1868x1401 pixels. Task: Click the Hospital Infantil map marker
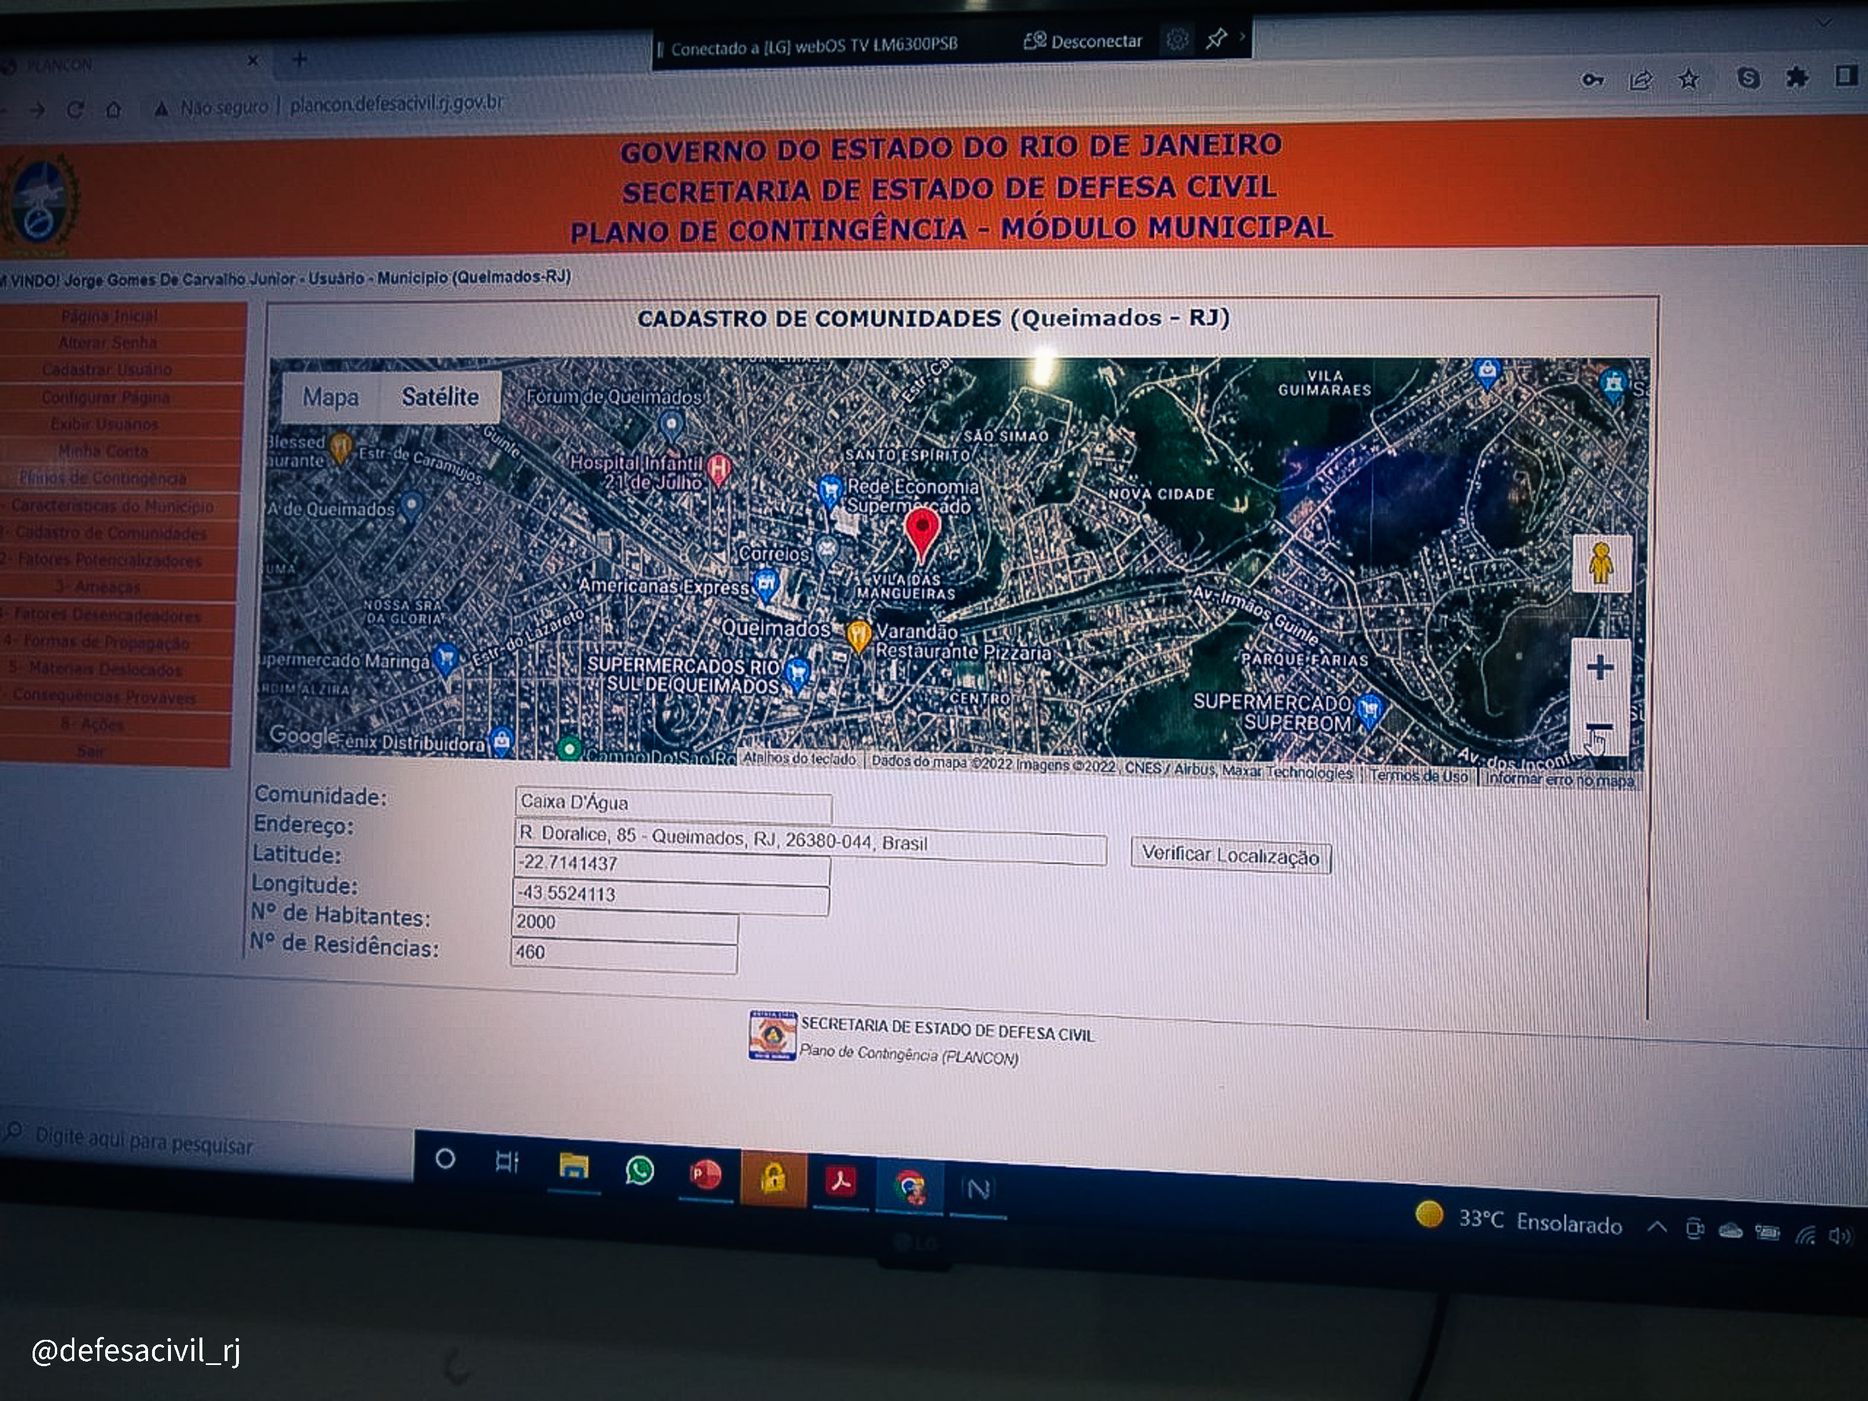pos(718,466)
